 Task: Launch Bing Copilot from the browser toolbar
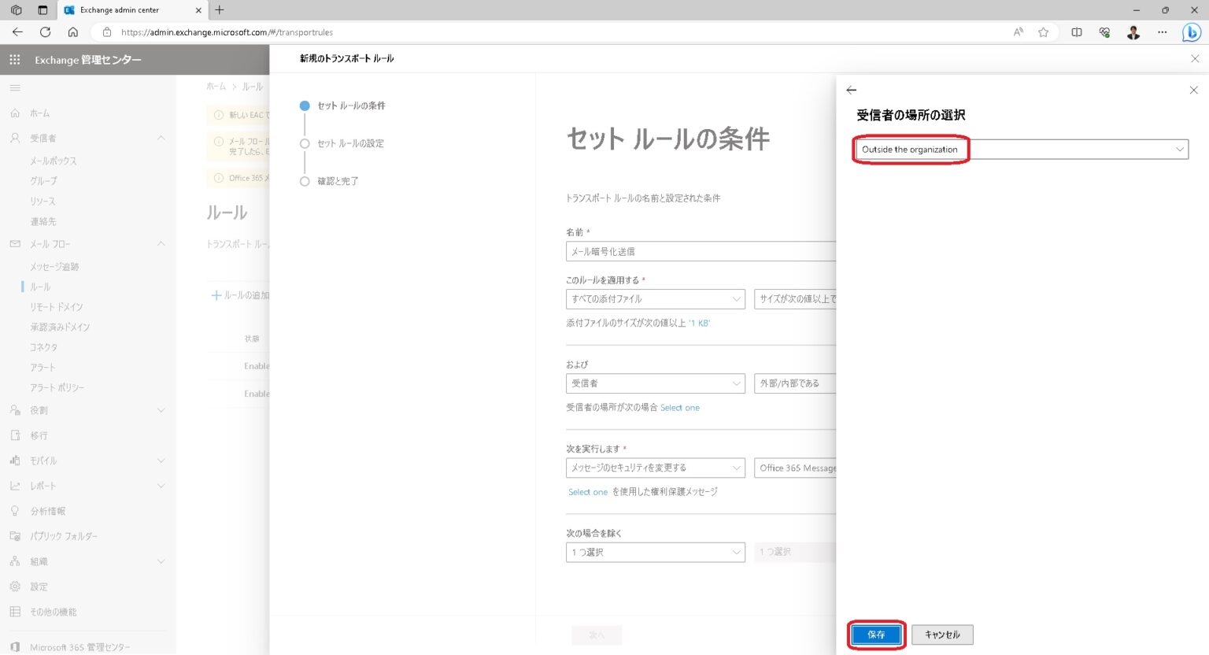point(1191,32)
